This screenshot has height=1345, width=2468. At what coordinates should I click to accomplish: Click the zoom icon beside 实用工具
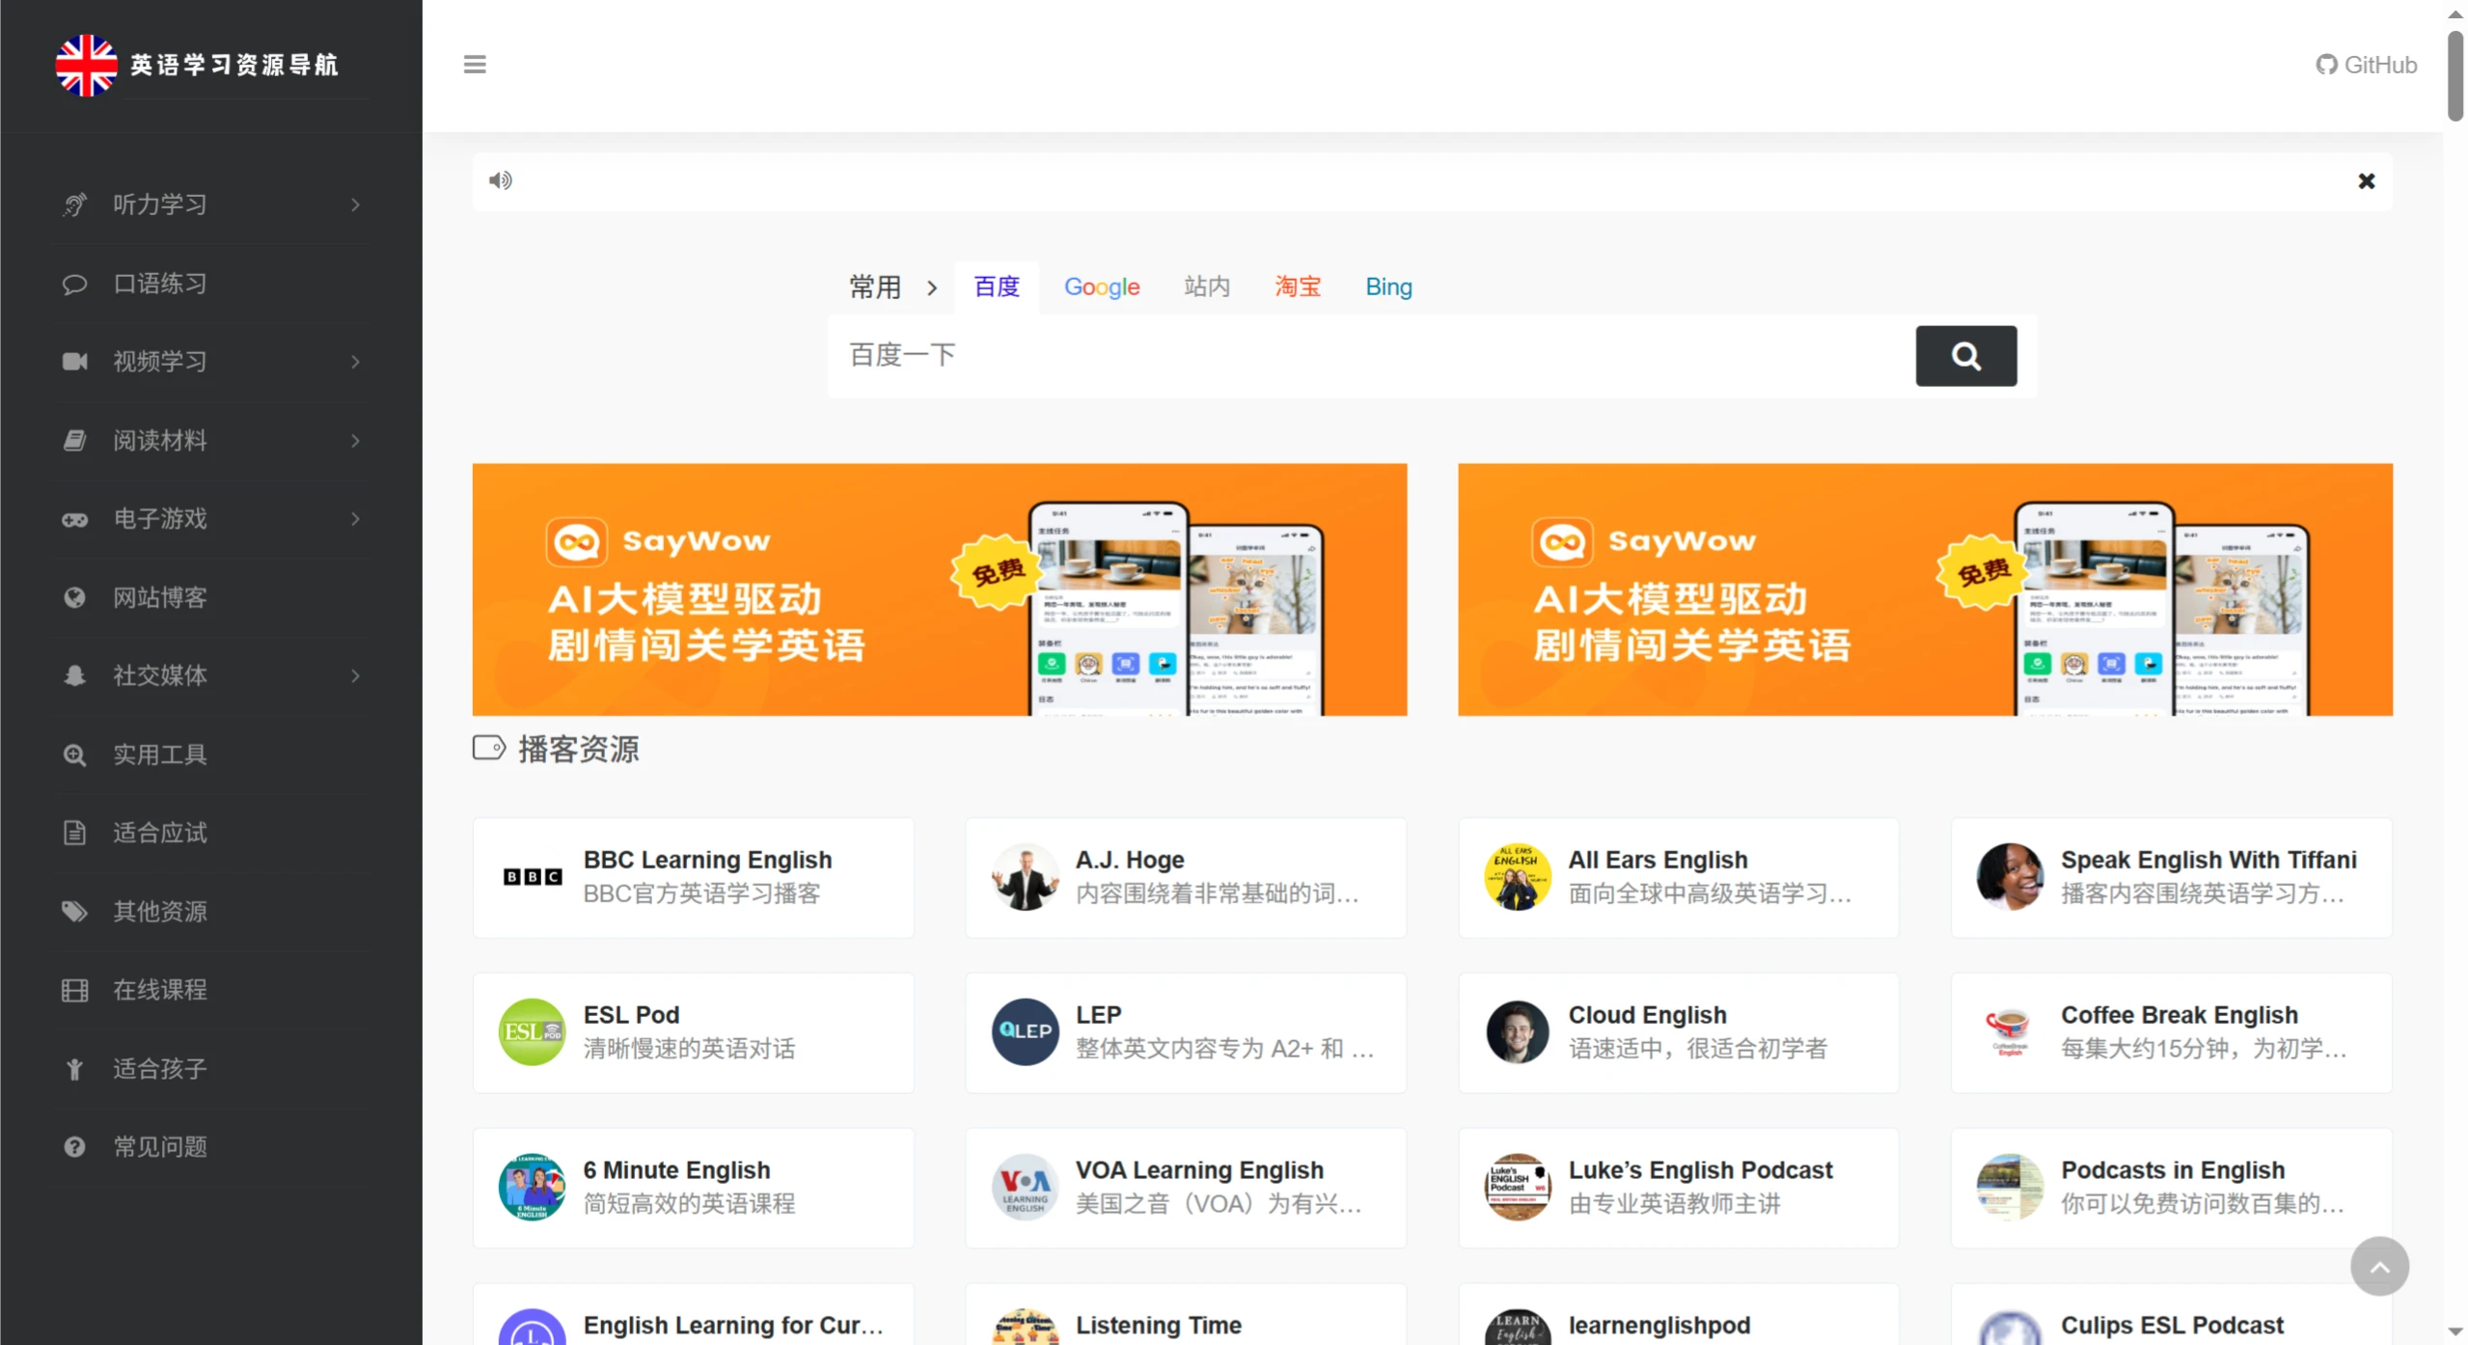coord(74,755)
